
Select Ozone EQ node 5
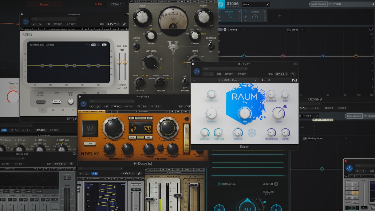323,56
